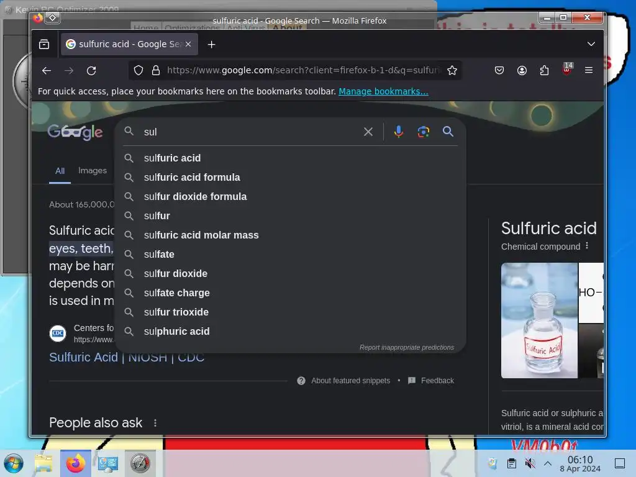Pick 'sulfate charge' suggestion
This screenshot has width=636, height=477.
click(291, 293)
